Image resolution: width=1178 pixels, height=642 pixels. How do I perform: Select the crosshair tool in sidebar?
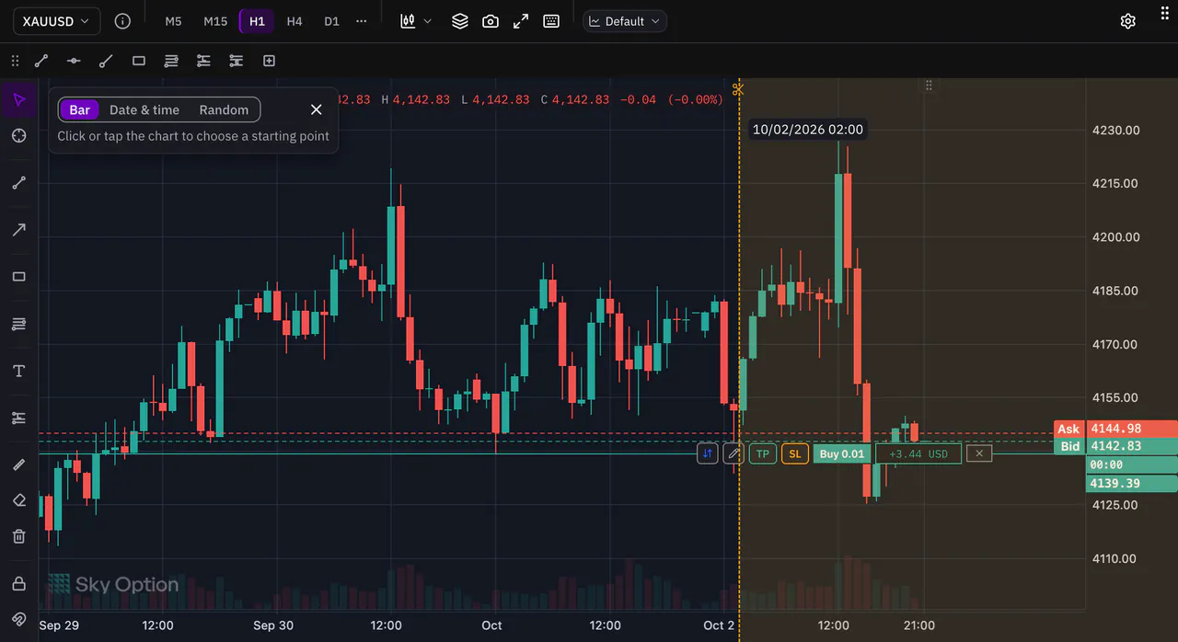coord(18,135)
